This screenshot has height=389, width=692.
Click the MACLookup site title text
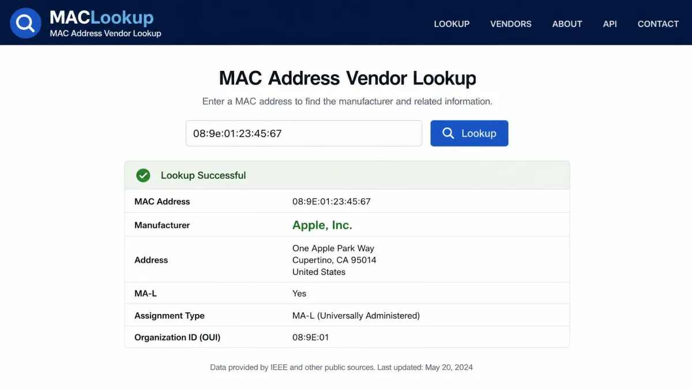pos(101,17)
